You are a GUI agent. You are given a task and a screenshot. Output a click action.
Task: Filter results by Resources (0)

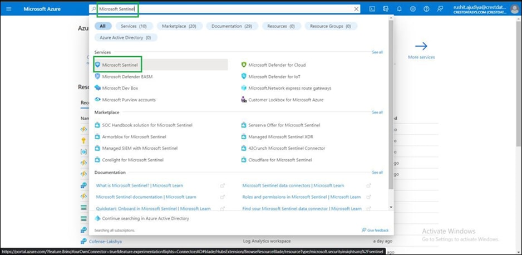[281, 26]
